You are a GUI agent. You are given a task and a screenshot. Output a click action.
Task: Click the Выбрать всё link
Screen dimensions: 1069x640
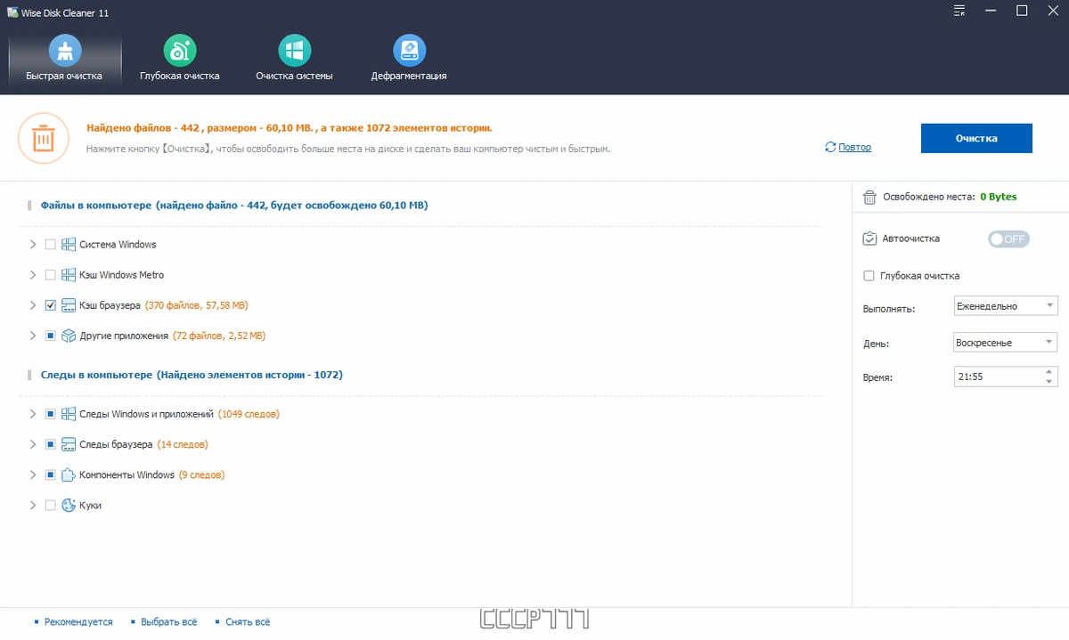pos(168,622)
